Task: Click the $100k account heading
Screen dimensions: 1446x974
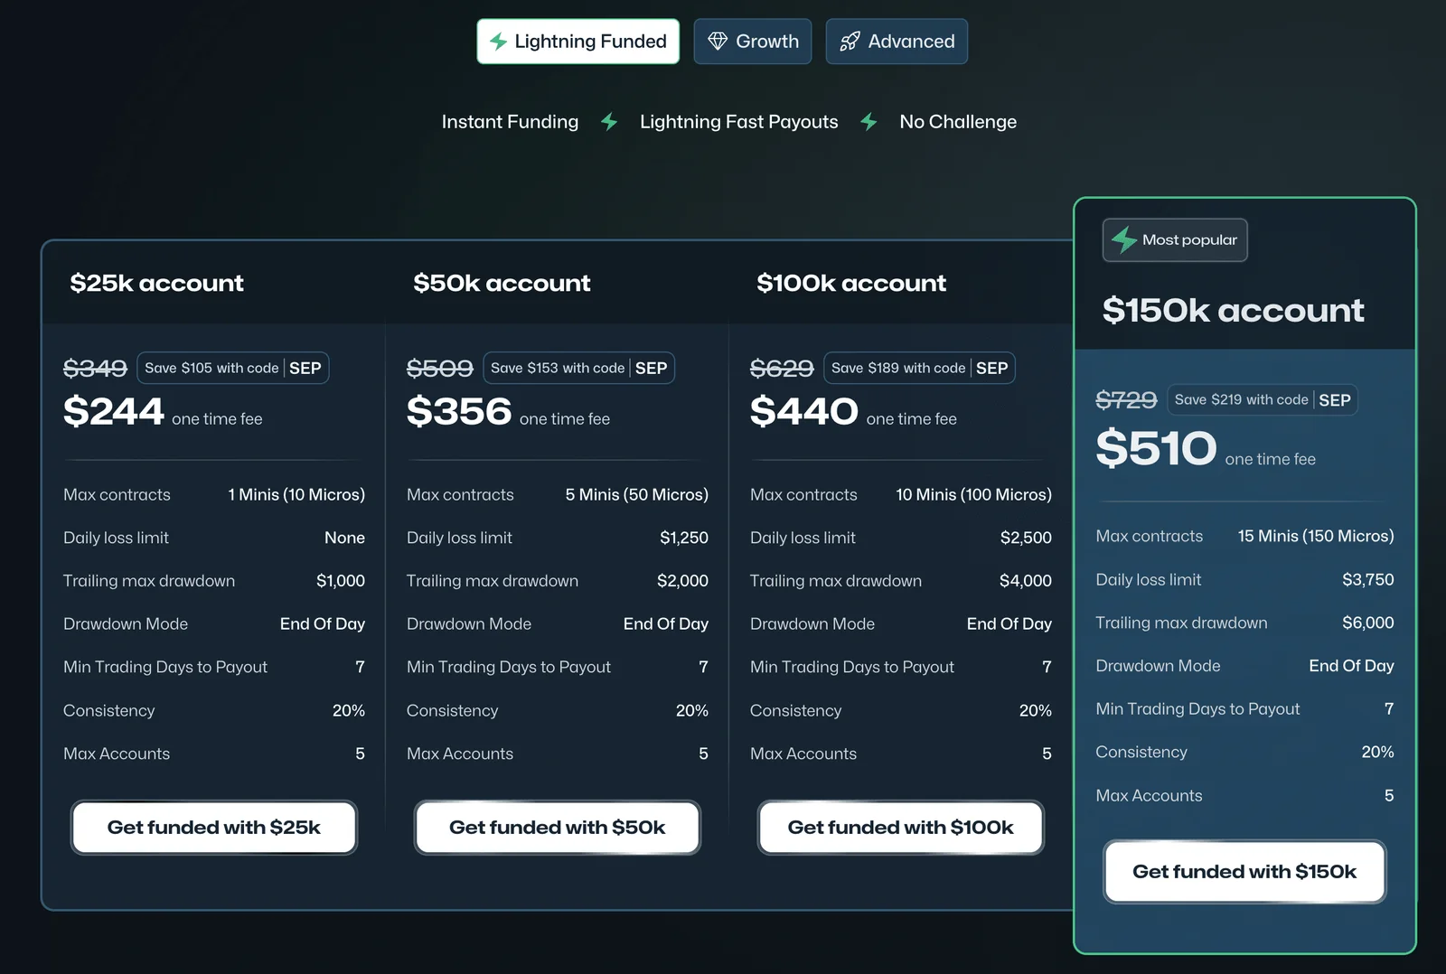Action: (x=851, y=283)
